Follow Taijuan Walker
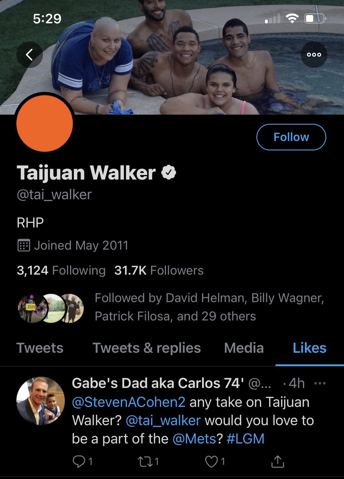Viewport: 344px width, 479px height. coord(291,137)
